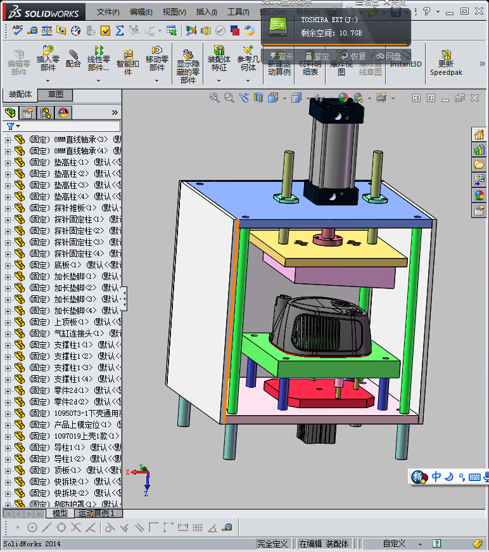Screen dimensions: 489x552
Task: Open the Section Properties tool
Action: pos(61,30)
